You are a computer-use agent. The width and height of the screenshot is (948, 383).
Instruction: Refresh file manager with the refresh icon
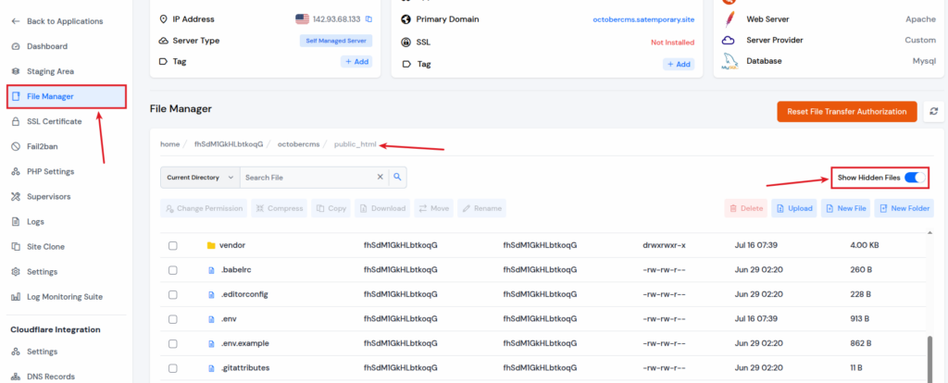[933, 112]
